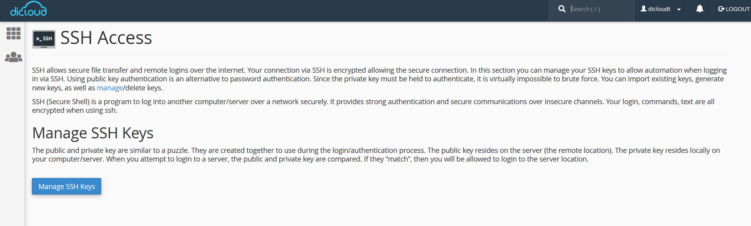Click the Manage SSH Keys section heading
Viewport: 751px width, 226px height.
(x=93, y=133)
